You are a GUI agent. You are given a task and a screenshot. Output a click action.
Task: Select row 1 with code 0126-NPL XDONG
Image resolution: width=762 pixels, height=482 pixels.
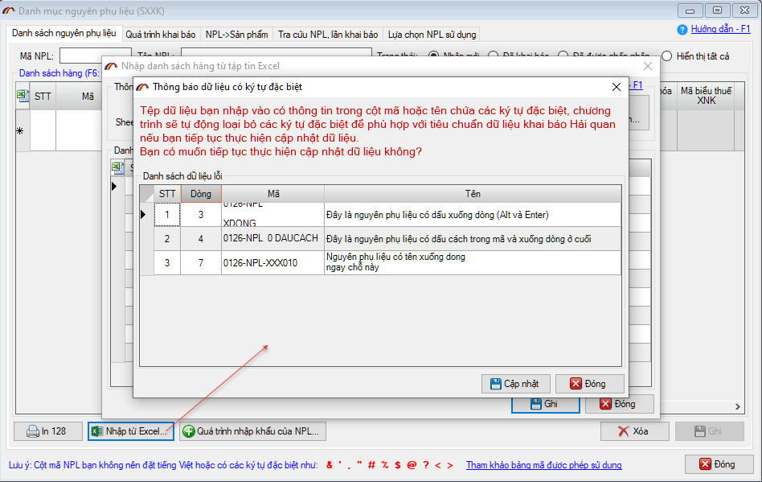click(272, 215)
